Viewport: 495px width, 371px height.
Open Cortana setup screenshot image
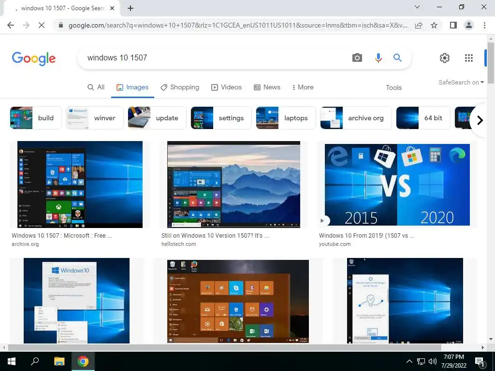(405, 300)
